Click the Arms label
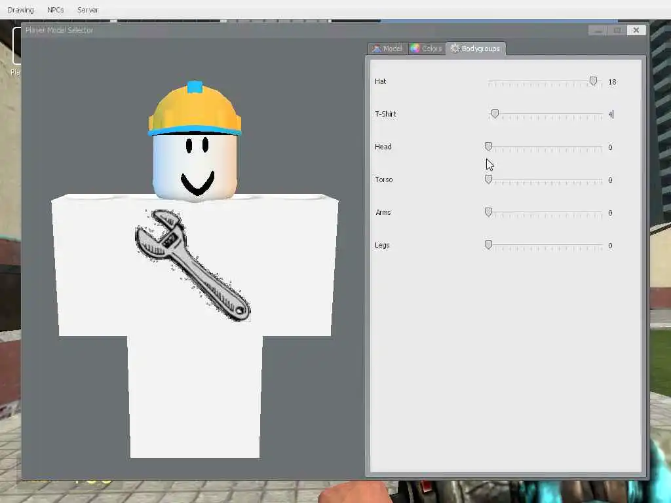This screenshot has height=503, width=671. click(x=383, y=213)
